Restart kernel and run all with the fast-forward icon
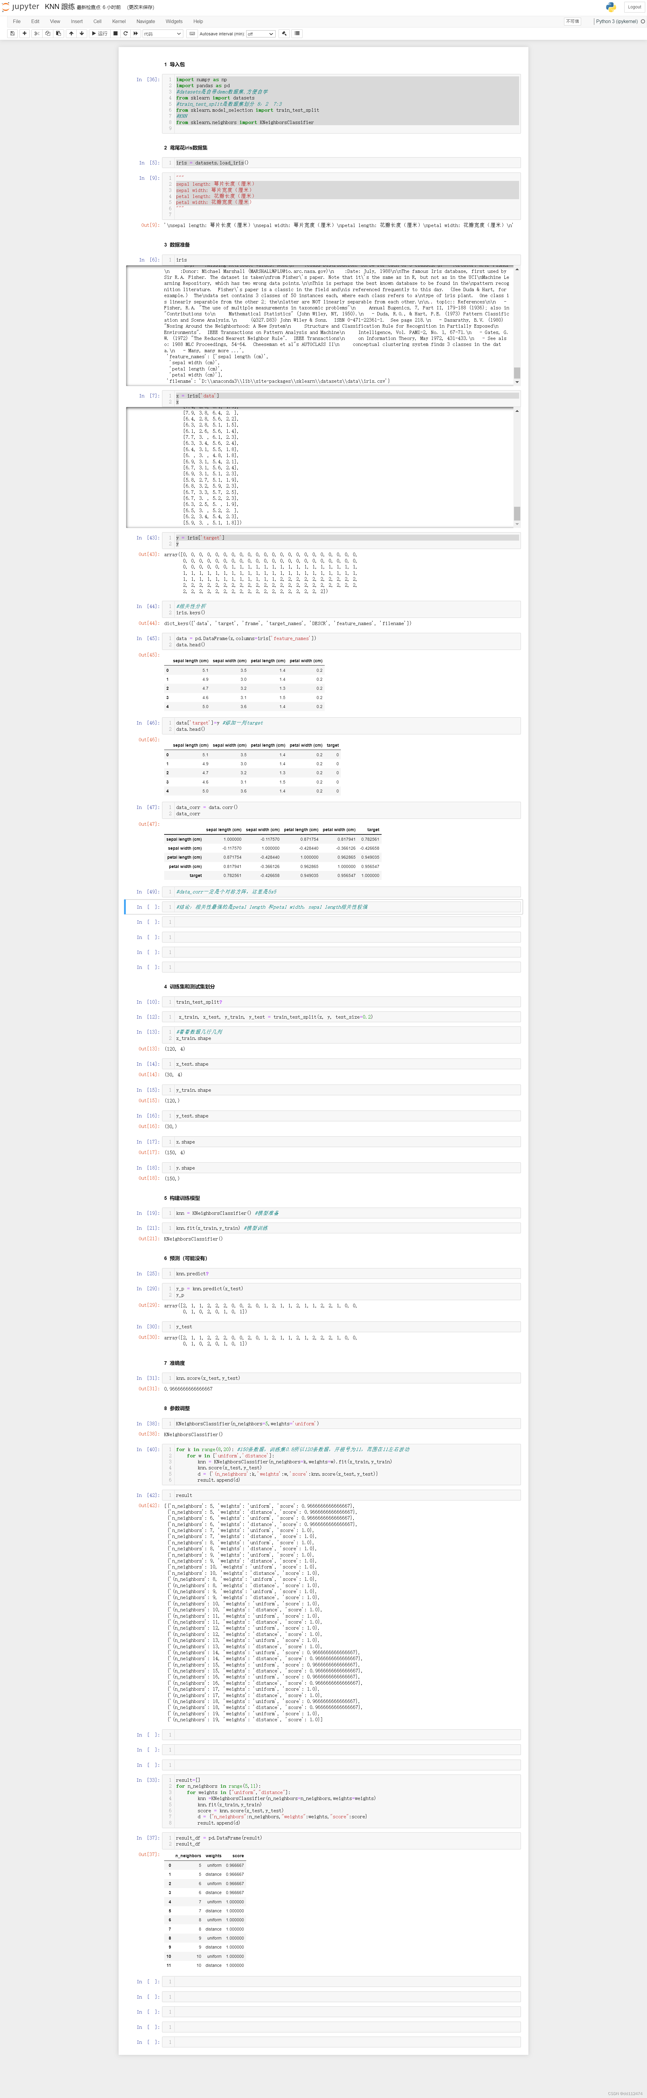647x2098 pixels. (135, 33)
